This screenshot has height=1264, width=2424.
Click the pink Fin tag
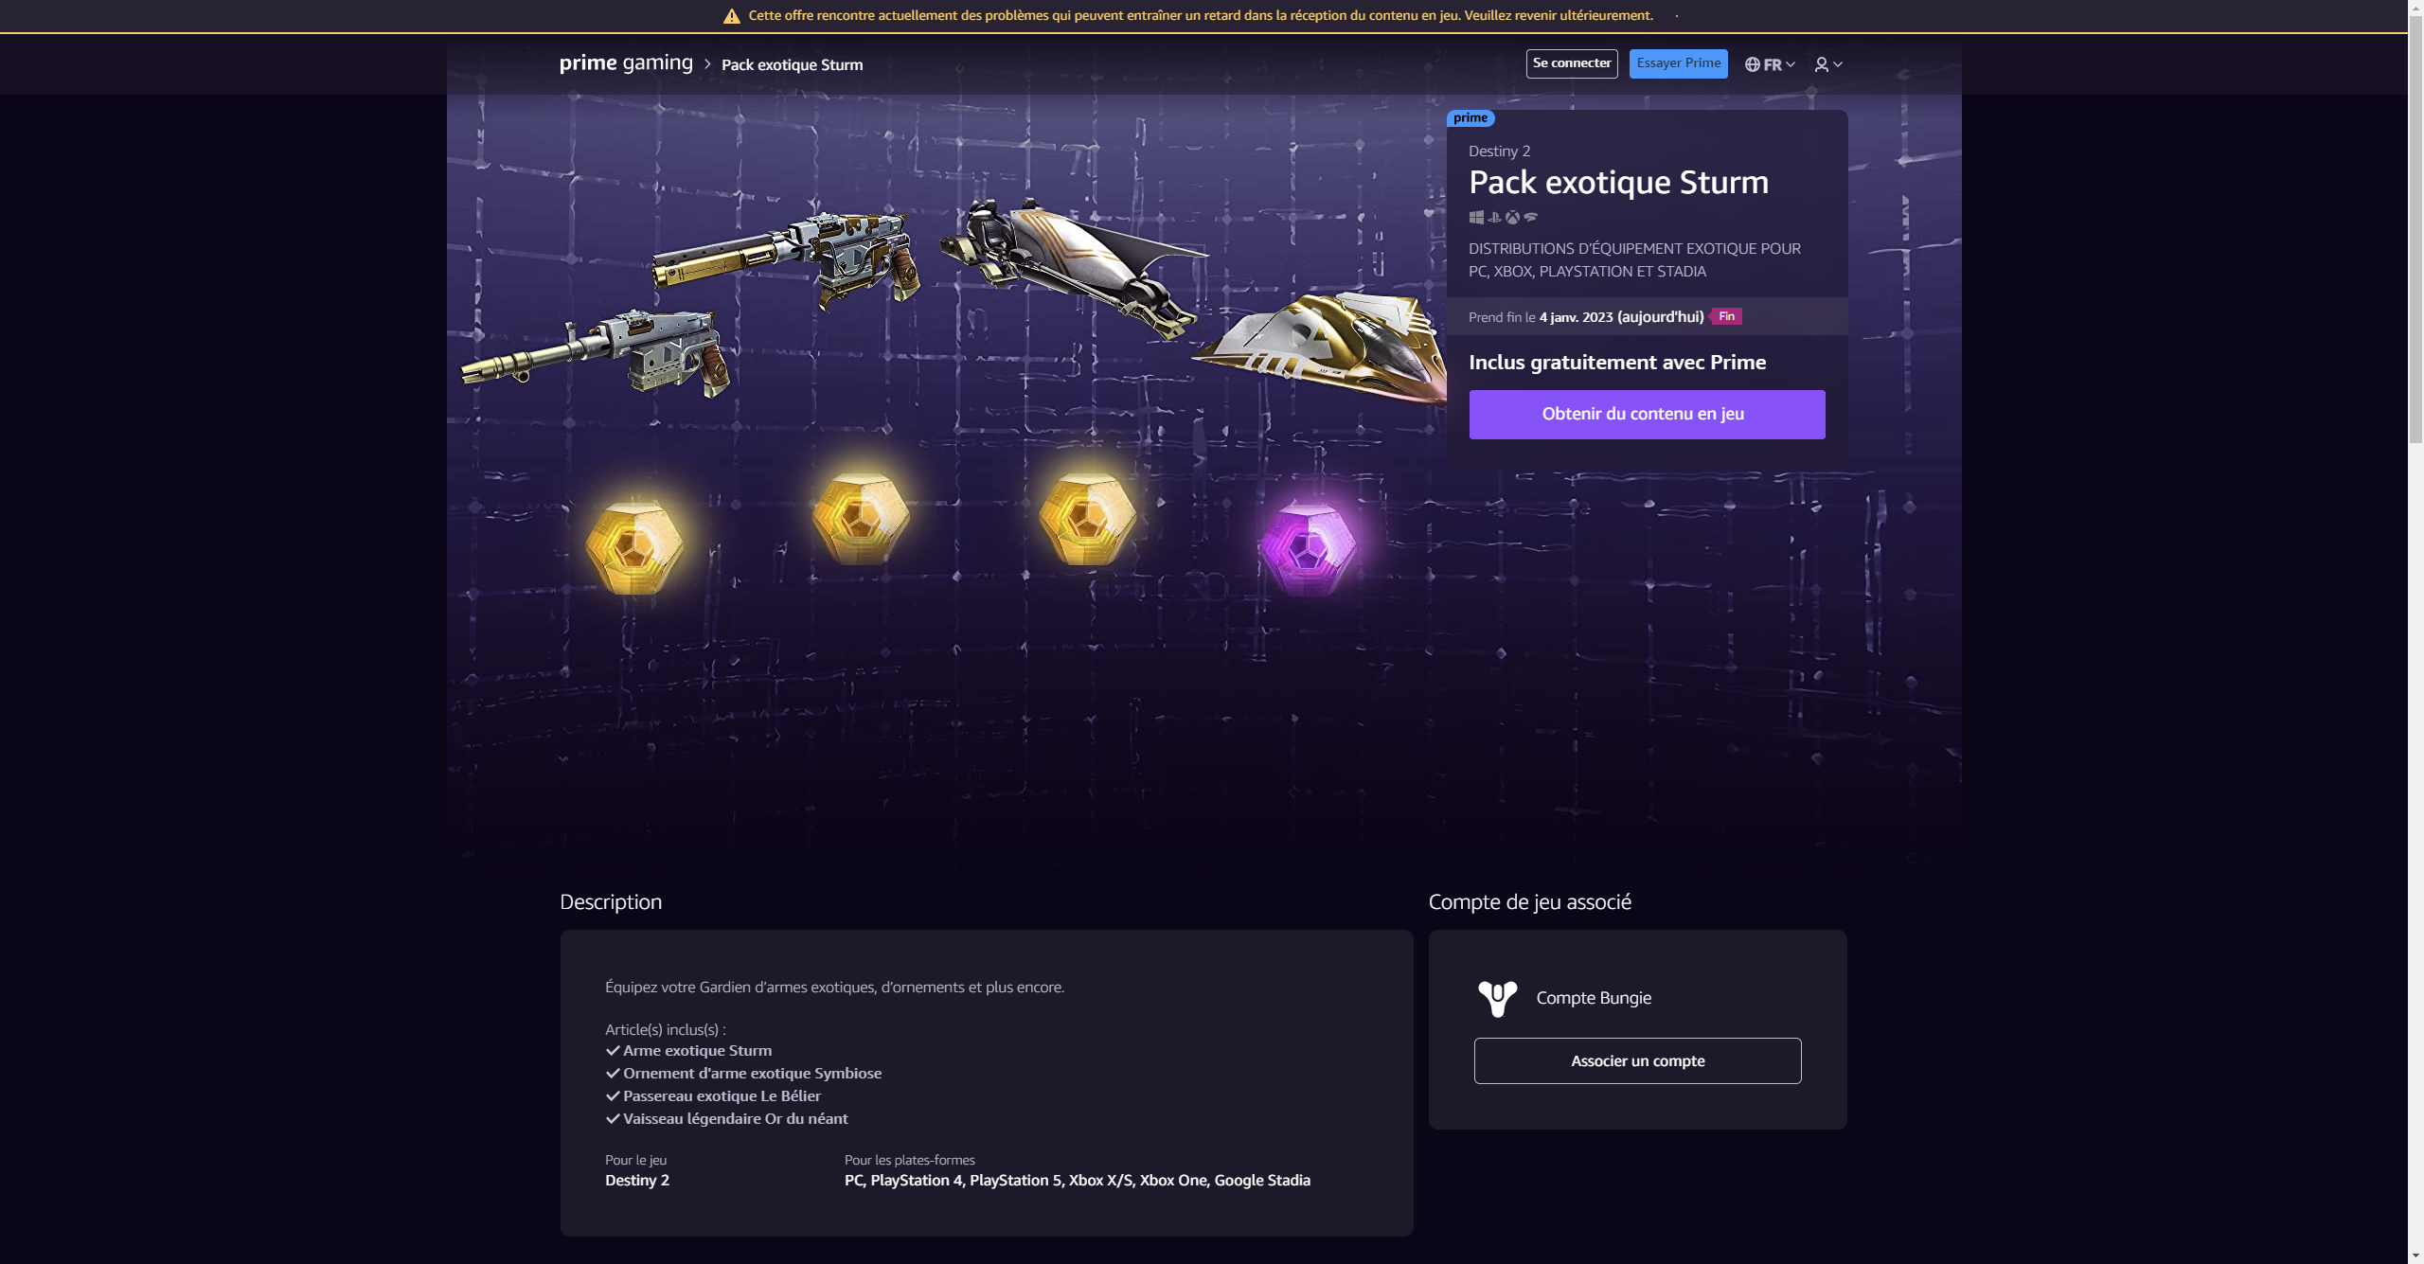1726,317
